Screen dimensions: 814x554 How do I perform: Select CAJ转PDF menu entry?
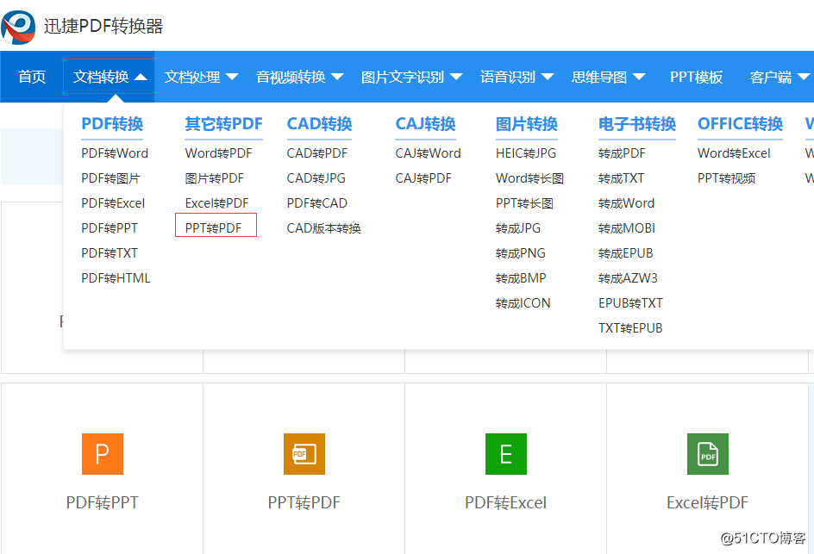pyautogui.click(x=423, y=178)
